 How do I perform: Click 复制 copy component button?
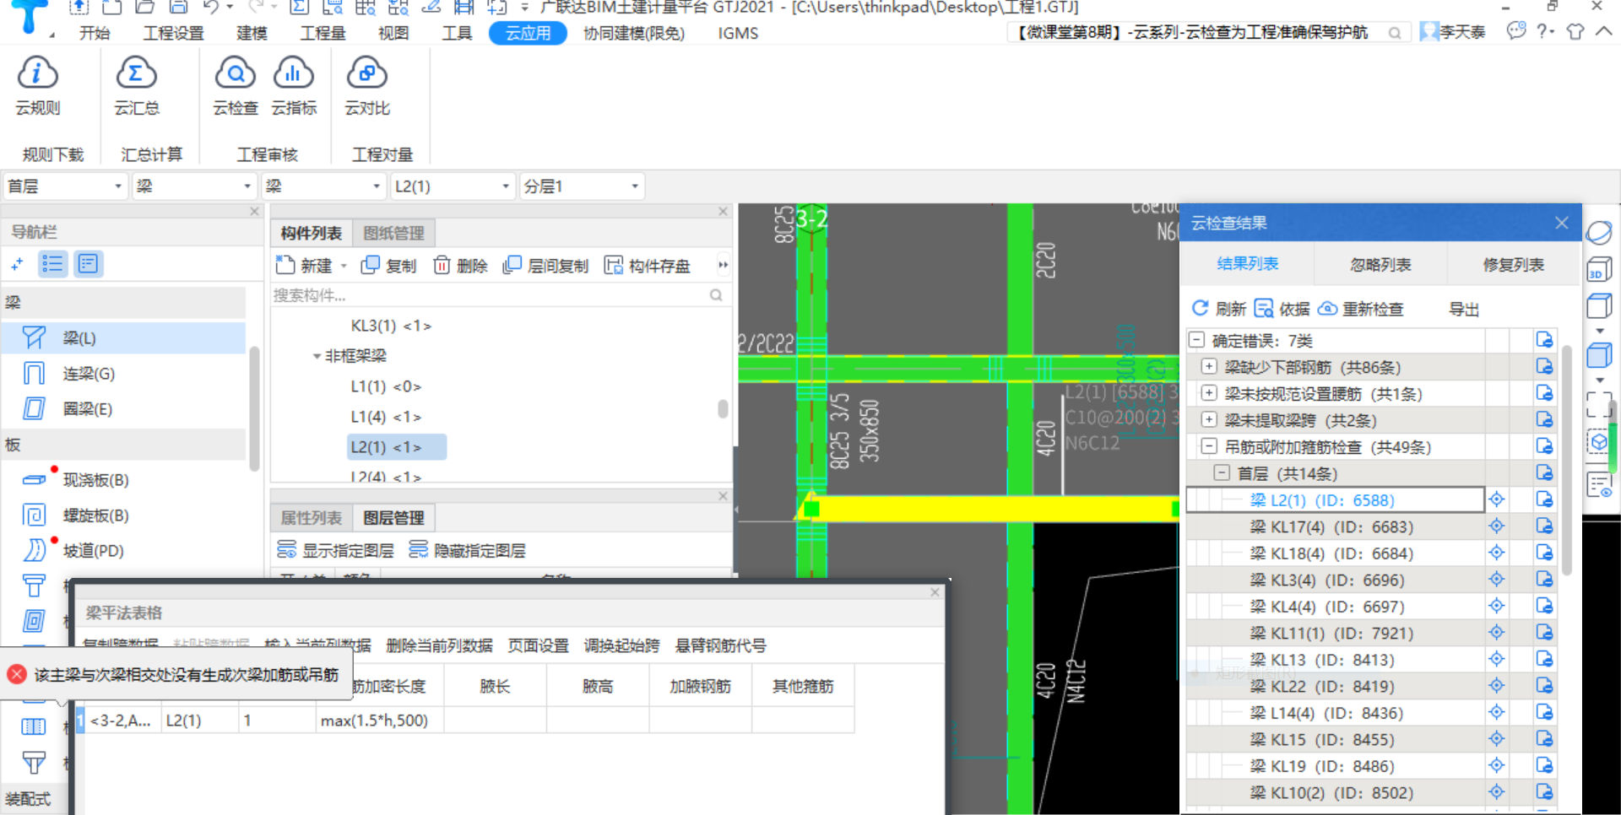click(x=389, y=266)
